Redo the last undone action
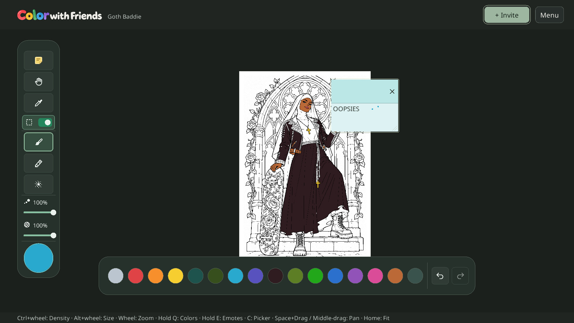The height and width of the screenshot is (323, 574). click(460, 276)
